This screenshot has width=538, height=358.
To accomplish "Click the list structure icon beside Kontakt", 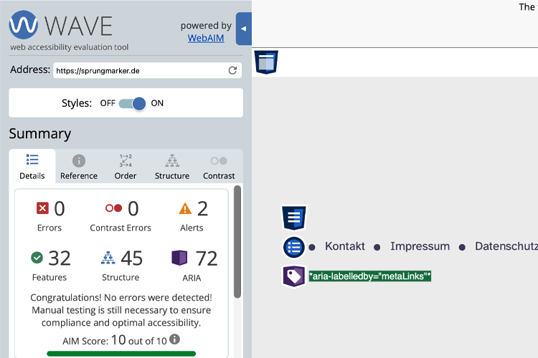I will click(x=293, y=247).
